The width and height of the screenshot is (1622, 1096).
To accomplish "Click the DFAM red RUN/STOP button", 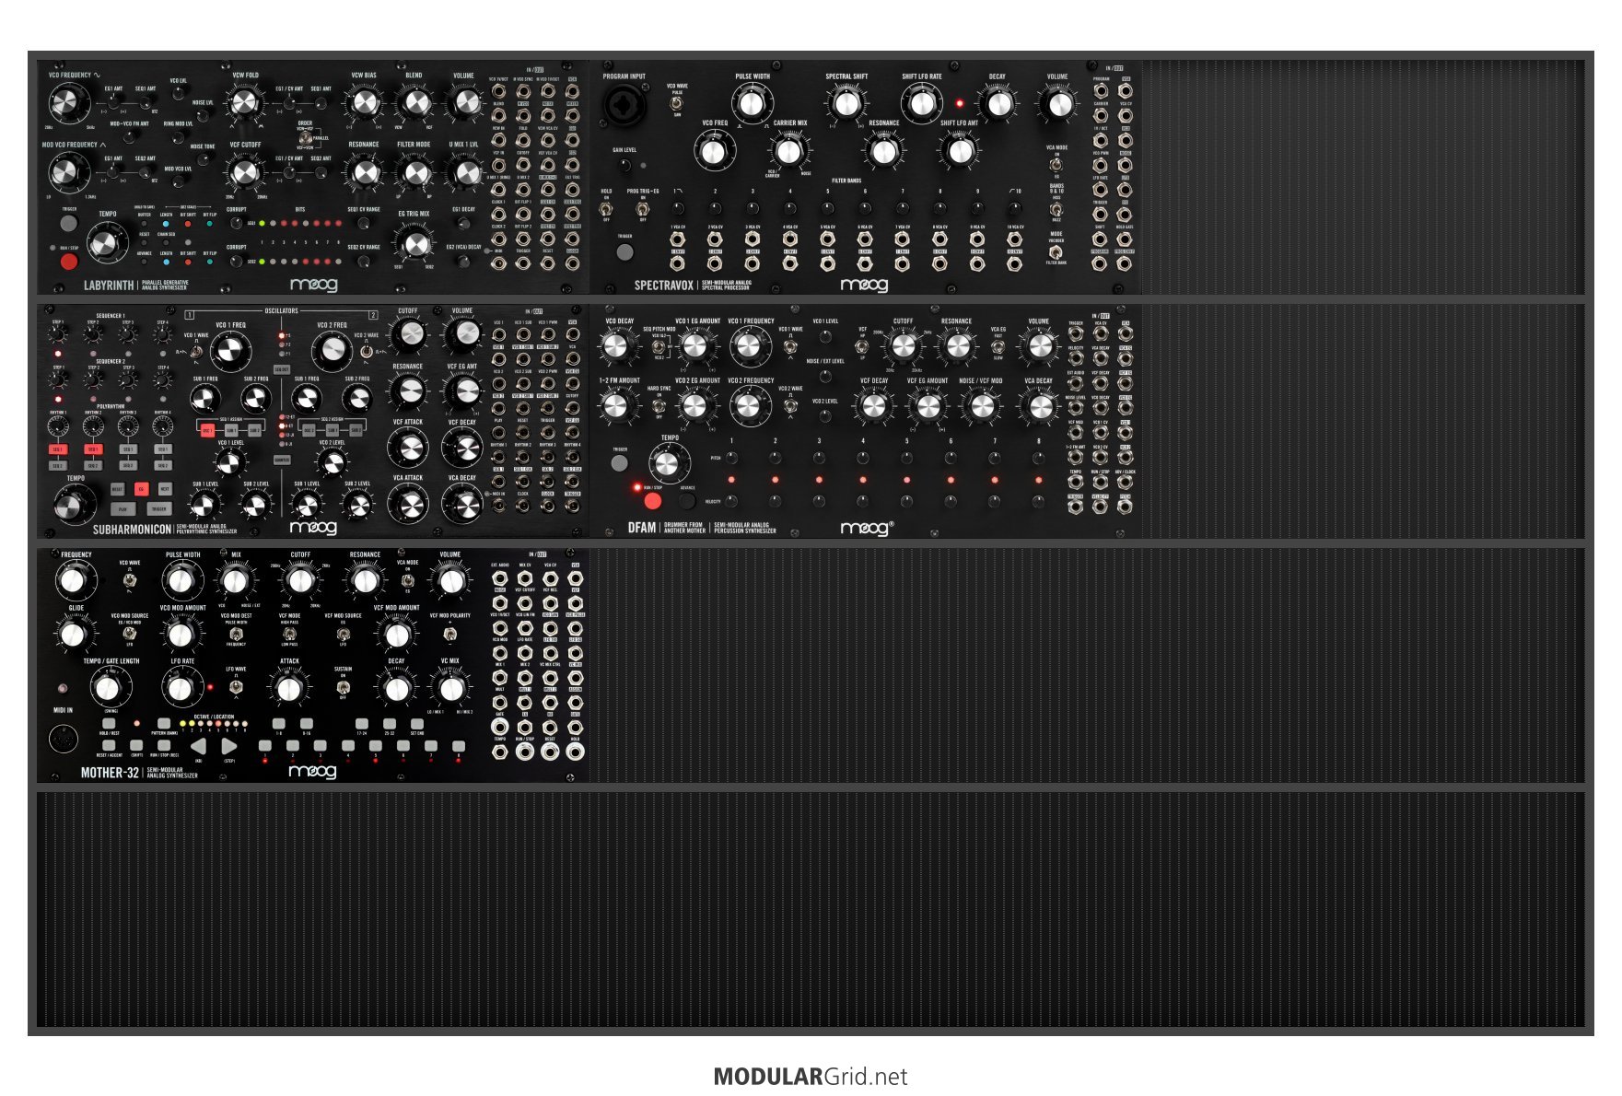I will [652, 501].
